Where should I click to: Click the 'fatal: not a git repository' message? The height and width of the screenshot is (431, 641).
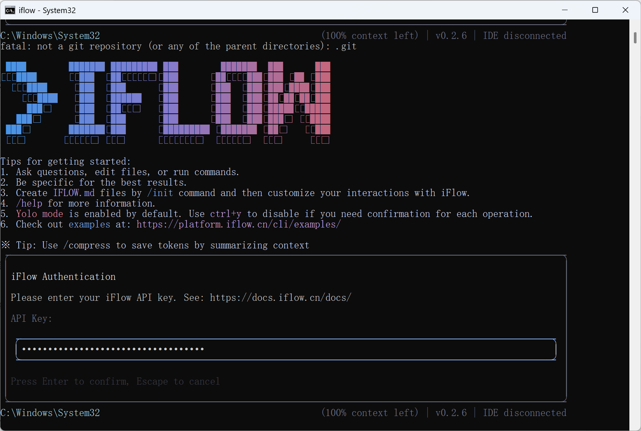pyautogui.click(x=178, y=46)
